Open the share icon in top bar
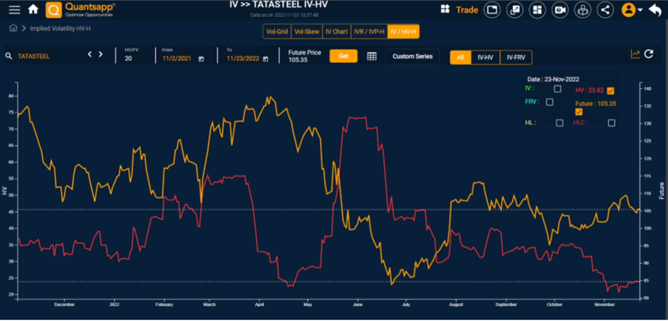Viewport: 668px width, 321px height. [x=605, y=10]
